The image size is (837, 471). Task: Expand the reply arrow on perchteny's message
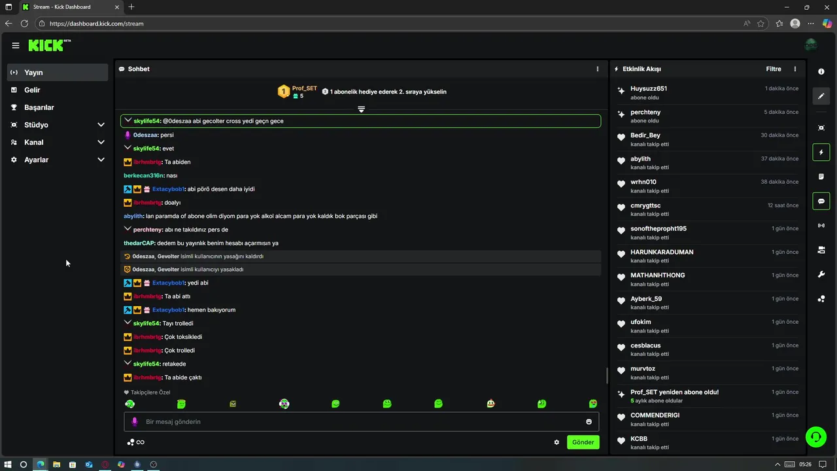click(128, 230)
